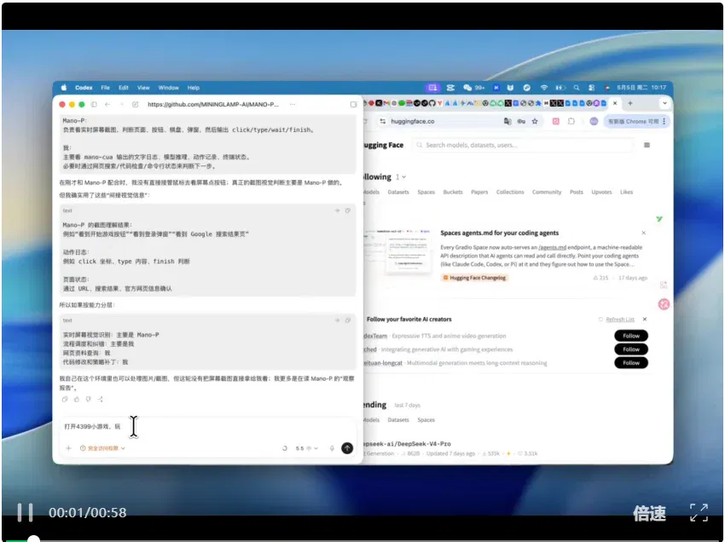The height and width of the screenshot is (542, 725).
Task: Click the purple screen-recording icon in menu bar
Action: (x=432, y=87)
